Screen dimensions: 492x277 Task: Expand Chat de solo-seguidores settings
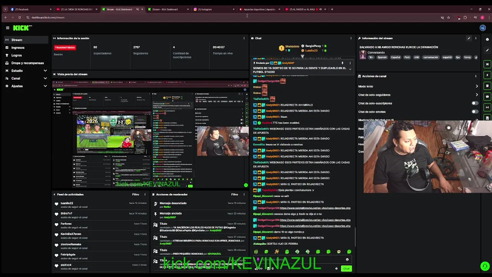(x=477, y=95)
